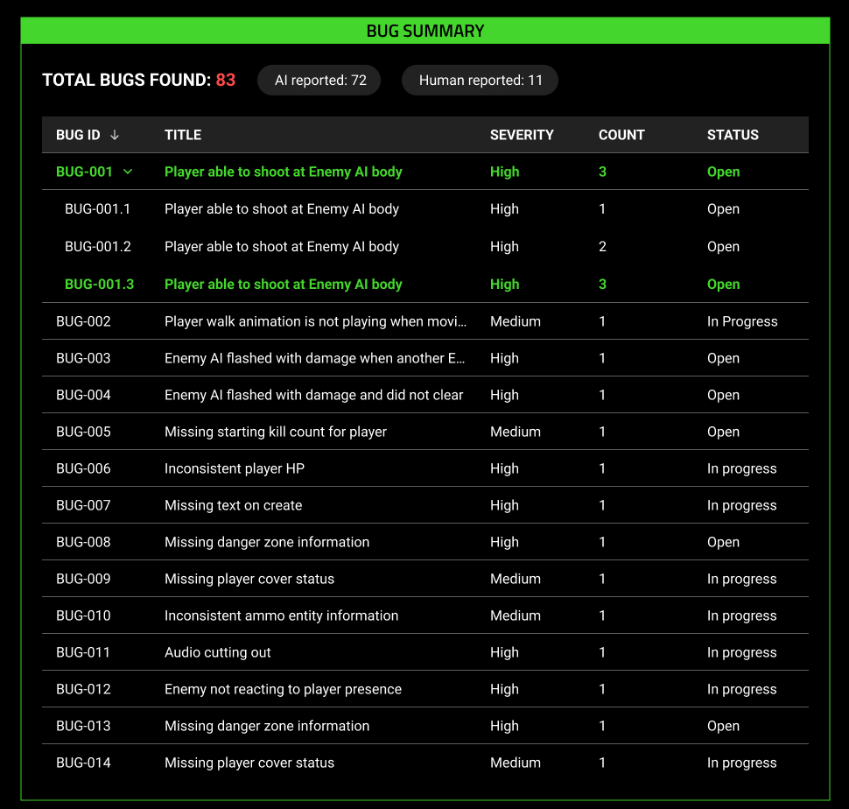Select the BUG-004 row ID
The width and height of the screenshot is (849, 809).
point(83,395)
